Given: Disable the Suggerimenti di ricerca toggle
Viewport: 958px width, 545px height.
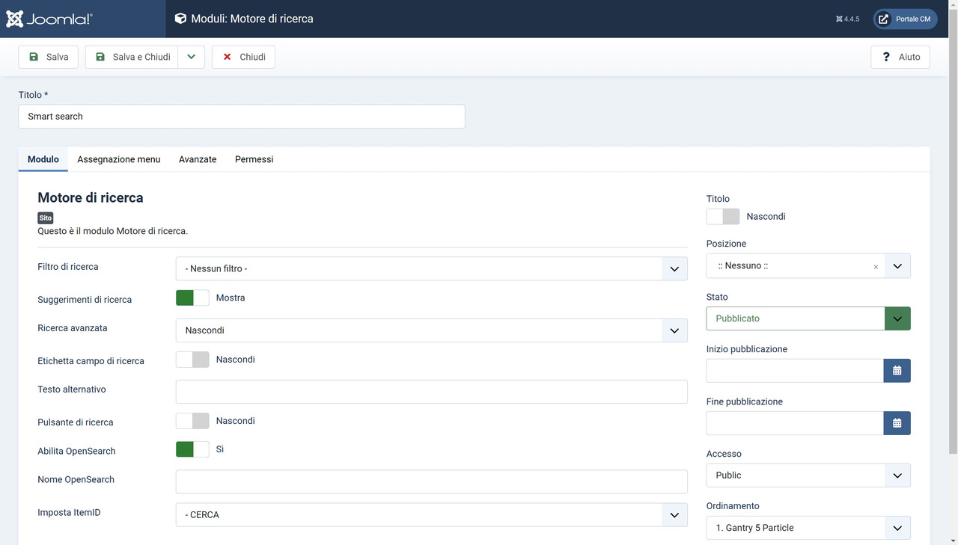Looking at the screenshot, I should click(192, 298).
